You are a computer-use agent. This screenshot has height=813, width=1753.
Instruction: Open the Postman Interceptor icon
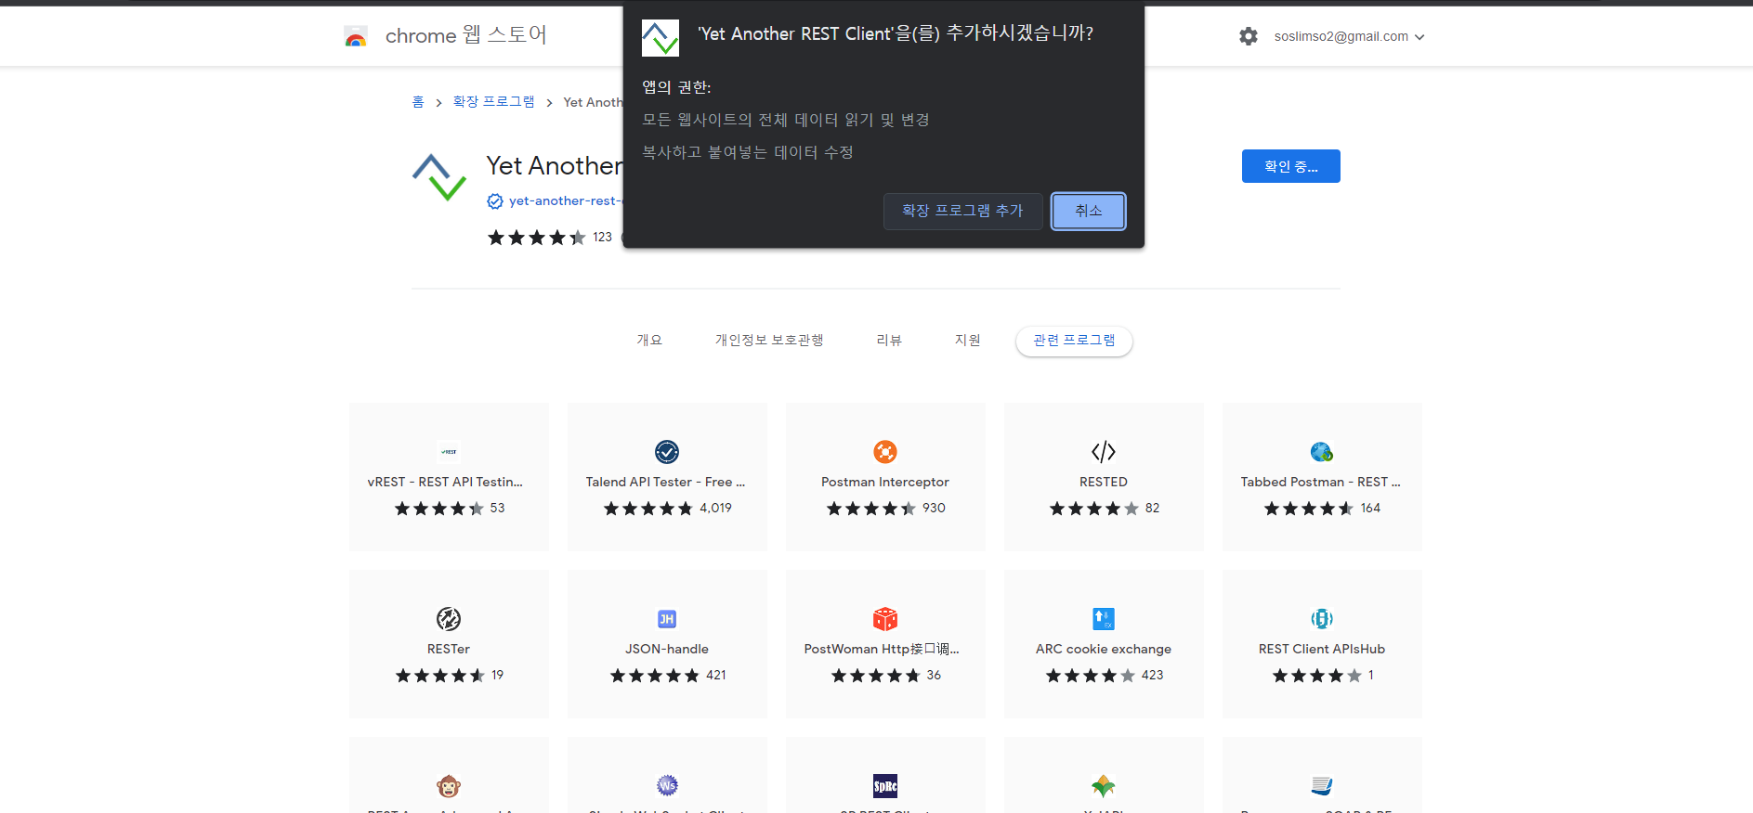(885, 452)
